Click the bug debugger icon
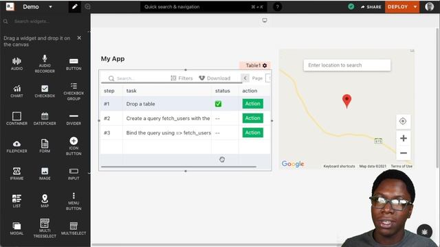Image resolution: width=440 pixels, height=247 pixels. click(x=424, y=232)
